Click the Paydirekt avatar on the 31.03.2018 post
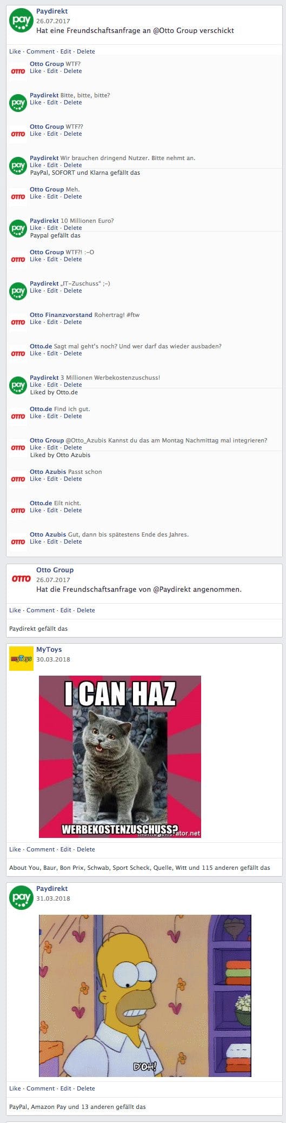Screen dimensions: 286x1123 tap(21, 897)
